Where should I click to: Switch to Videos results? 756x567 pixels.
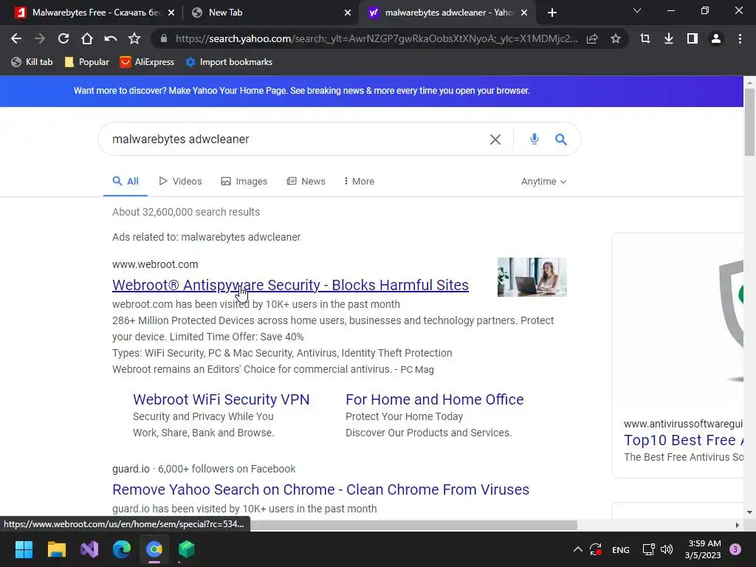click(x=180, y=182)
